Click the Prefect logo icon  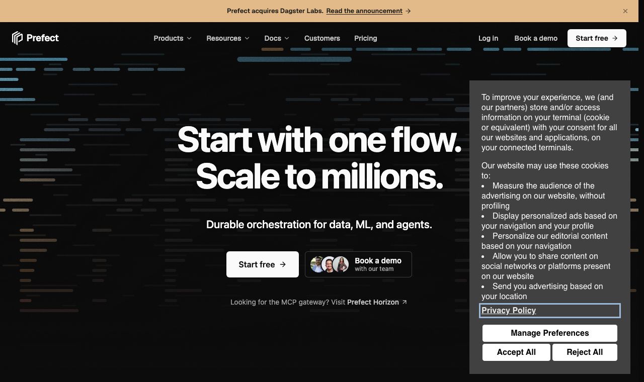click(x=17, y=38)
